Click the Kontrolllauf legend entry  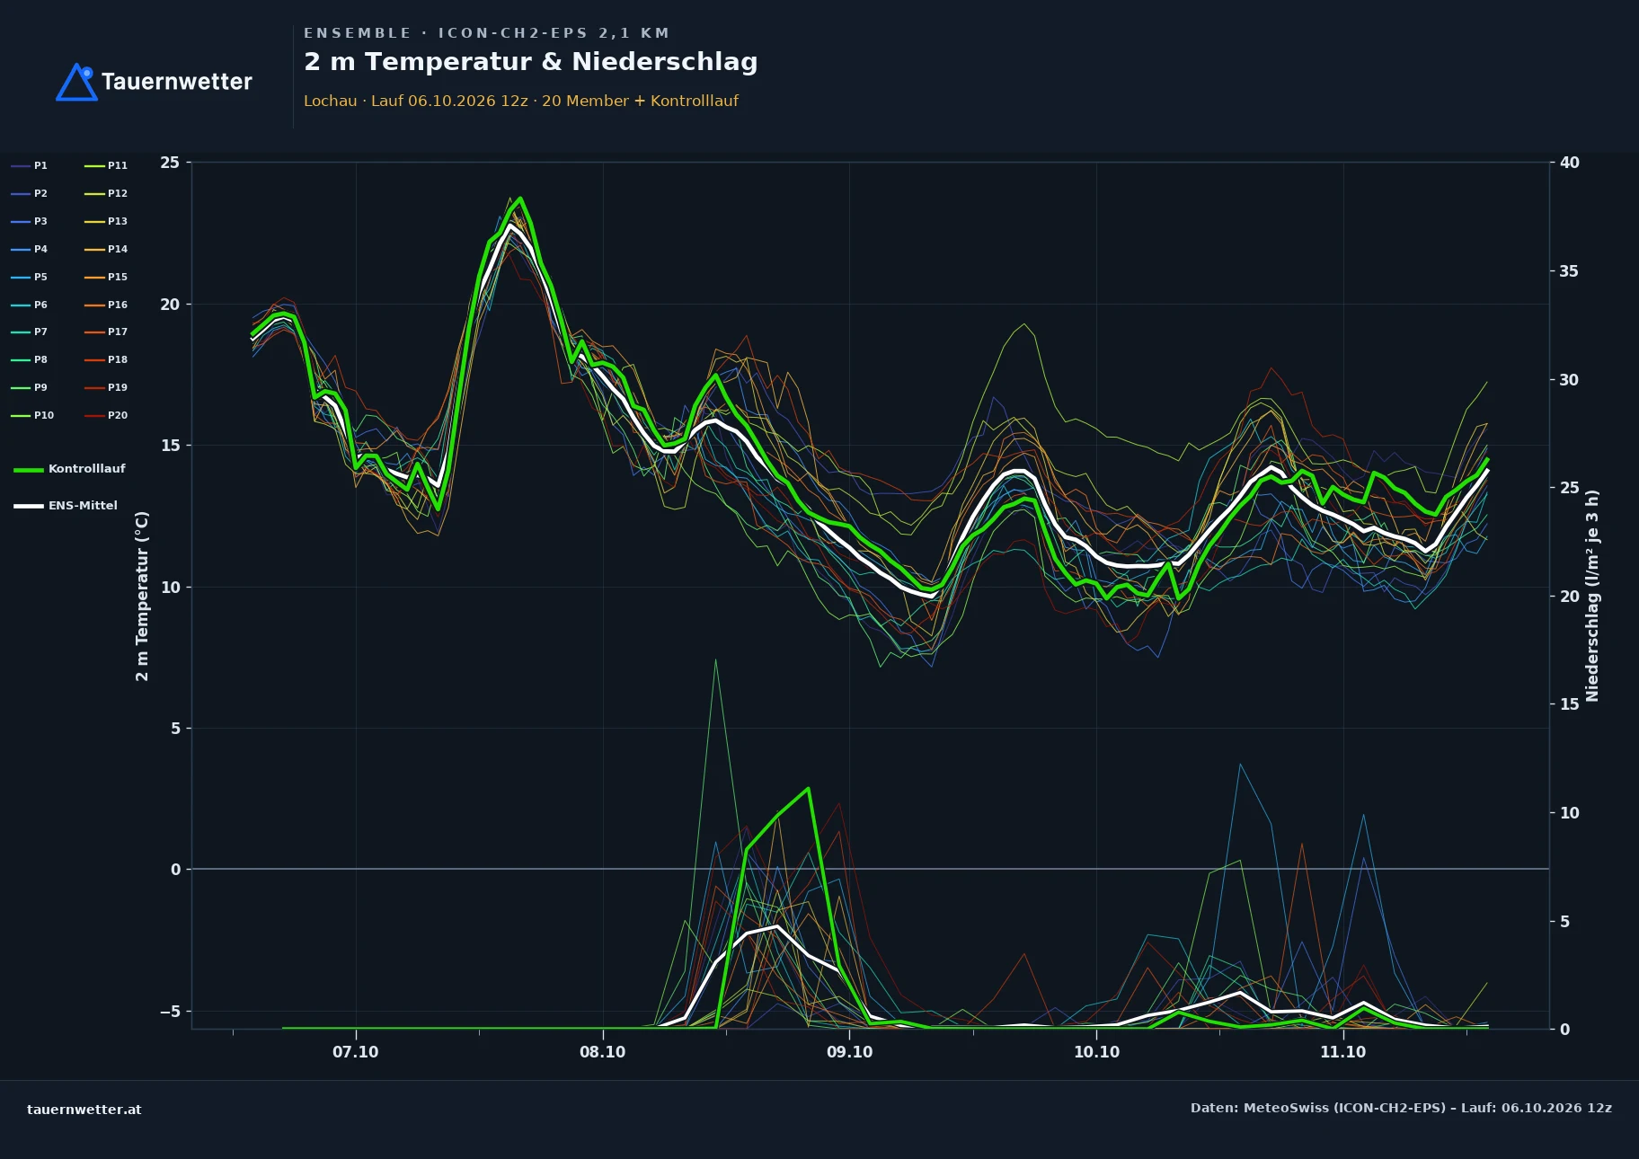[x=70, y=469]
